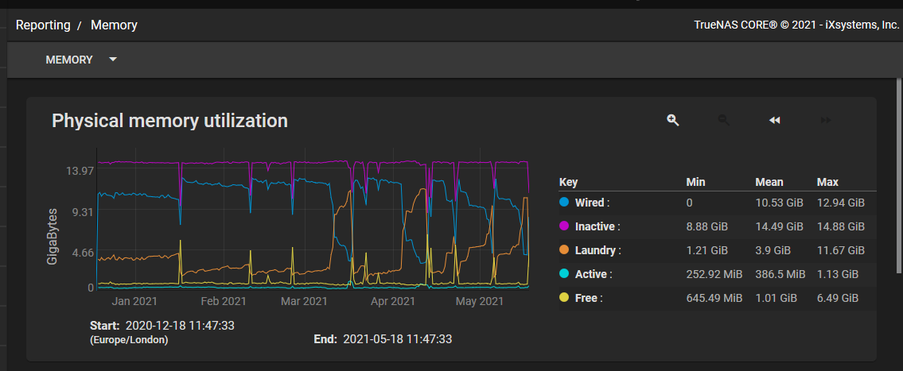Viewport: 903px width, 371px height.
Task: Click the Free yellow legend dot
Action: point(564,298)
